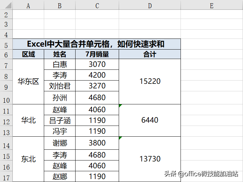Image resolution: width=243 pixels, height=182 pixels.
Task: Click the sales cell '3070'
Action: coord(97,65)
